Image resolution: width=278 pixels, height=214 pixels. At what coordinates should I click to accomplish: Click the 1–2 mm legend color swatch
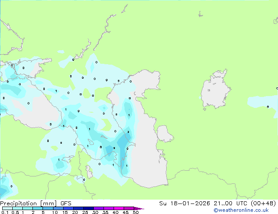tap(28, 208)
